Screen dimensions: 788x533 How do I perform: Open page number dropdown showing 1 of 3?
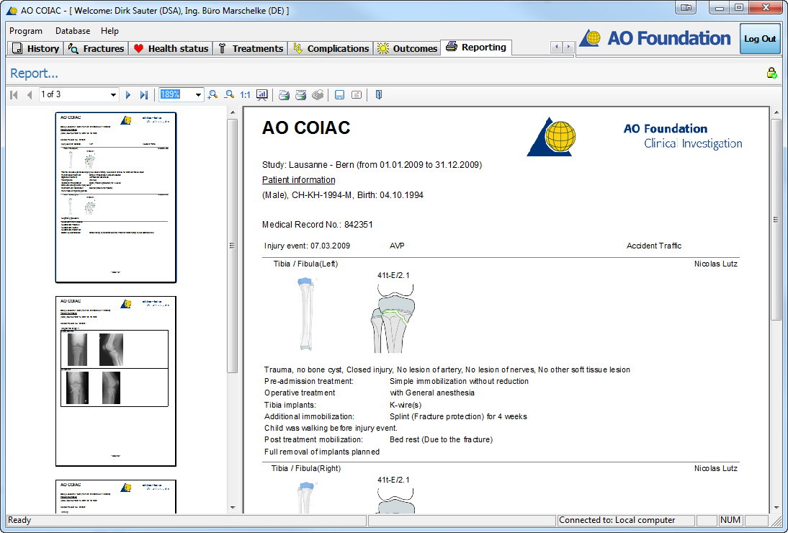(x=114, y=94)
